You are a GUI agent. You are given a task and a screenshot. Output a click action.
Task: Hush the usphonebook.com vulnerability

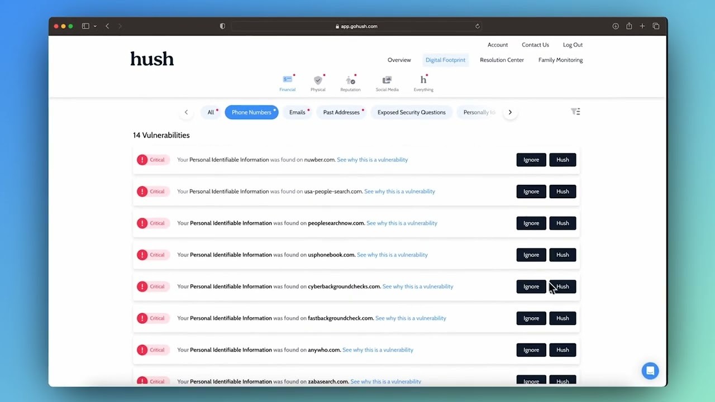(x=563, y=255)
